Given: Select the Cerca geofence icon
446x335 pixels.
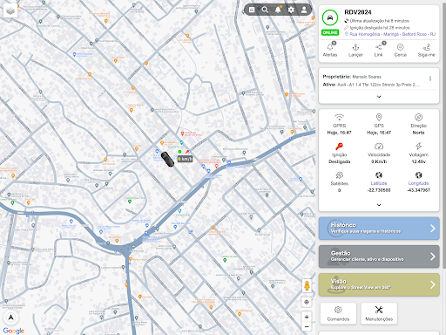Looking at the screenshot, I should [400, 51].
